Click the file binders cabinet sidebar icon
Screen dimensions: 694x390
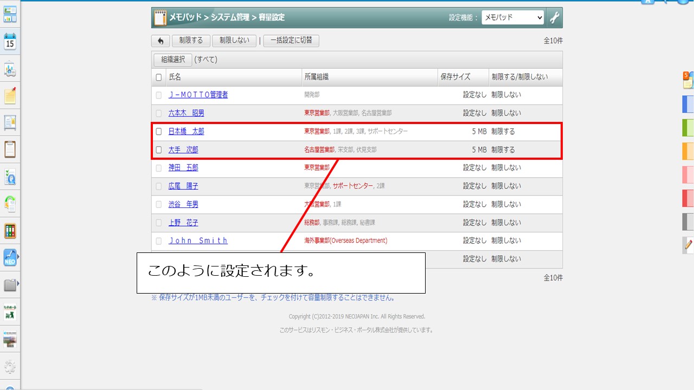click(10, 231)
